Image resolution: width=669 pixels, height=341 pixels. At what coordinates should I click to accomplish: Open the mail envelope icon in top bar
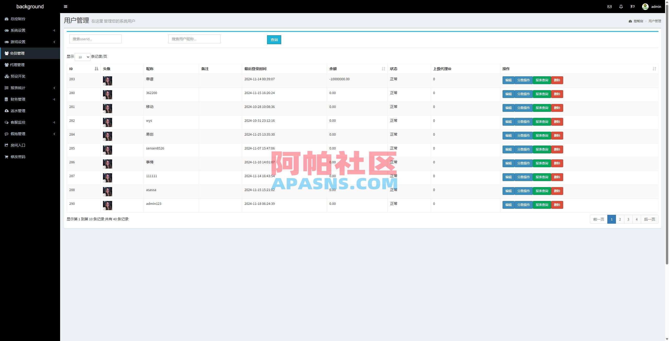click(x=609, y=7)
